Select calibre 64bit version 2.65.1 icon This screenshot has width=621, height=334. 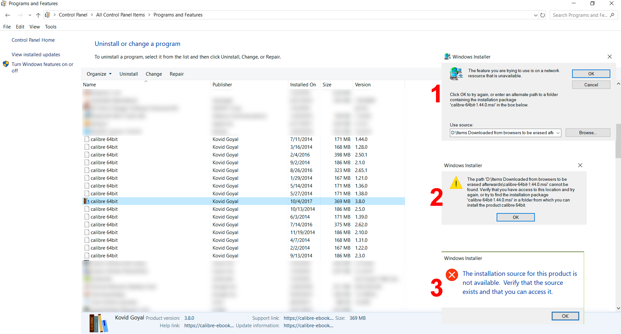87,170
